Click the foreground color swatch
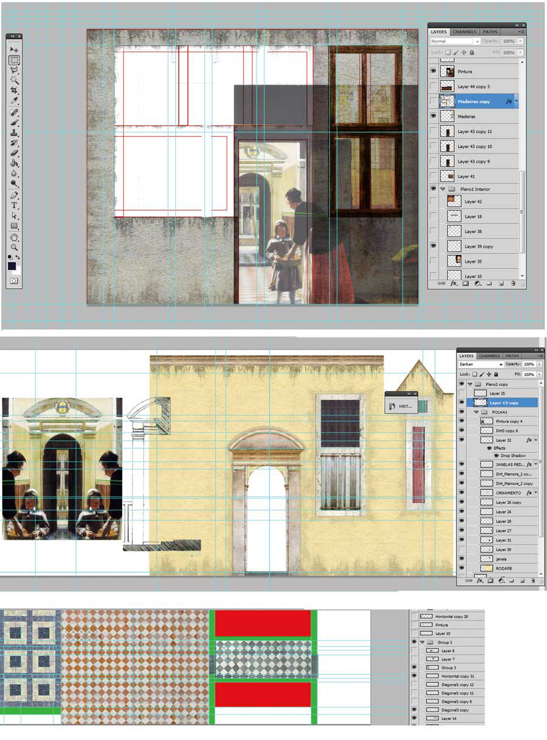 12,265
